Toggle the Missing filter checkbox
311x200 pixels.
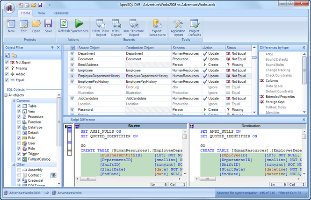(7, 68)
